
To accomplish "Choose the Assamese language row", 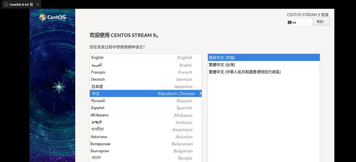I will tap(146, 130).
